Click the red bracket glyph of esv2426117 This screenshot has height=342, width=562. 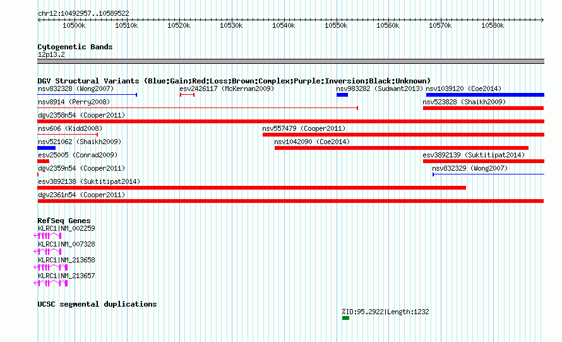pos(187,95)
